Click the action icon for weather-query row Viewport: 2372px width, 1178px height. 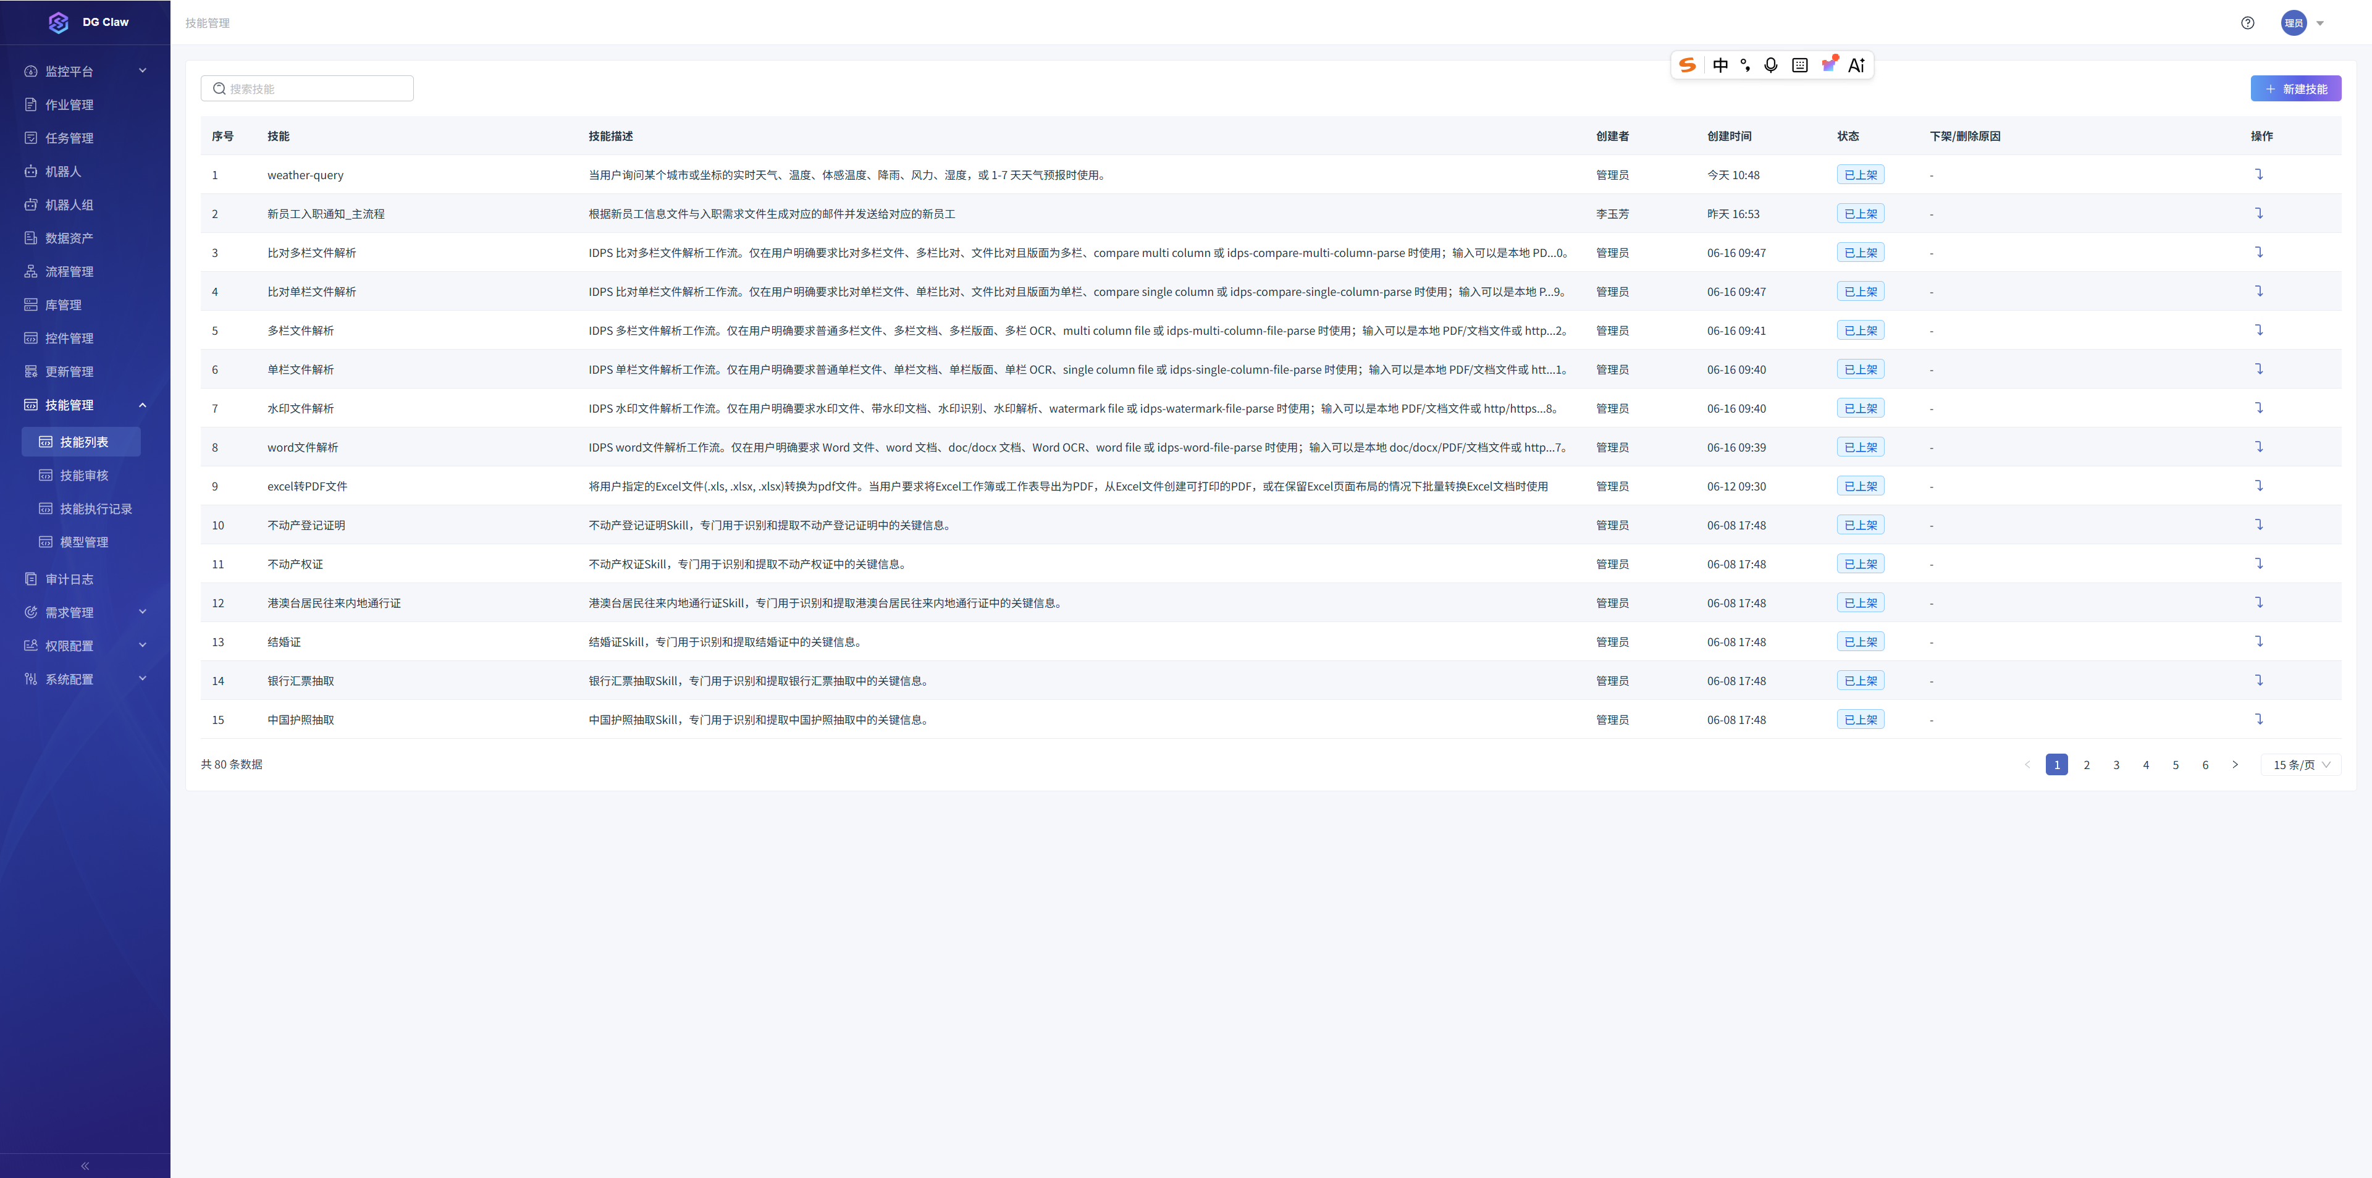2259,174
